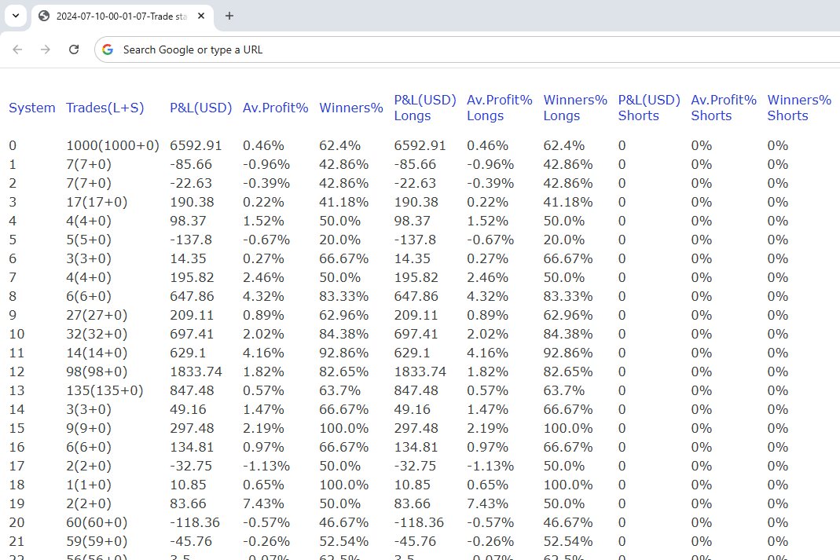Sort by System column header
Screen dimensions: 840x560
click(31, 108)
